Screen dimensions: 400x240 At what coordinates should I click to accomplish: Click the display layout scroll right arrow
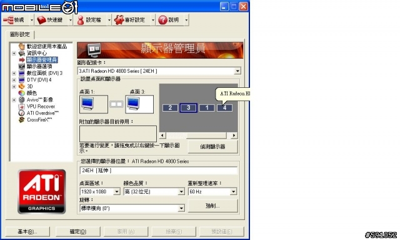pos(234,135)
